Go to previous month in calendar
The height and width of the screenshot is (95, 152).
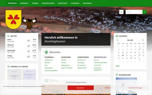(118, 40)
